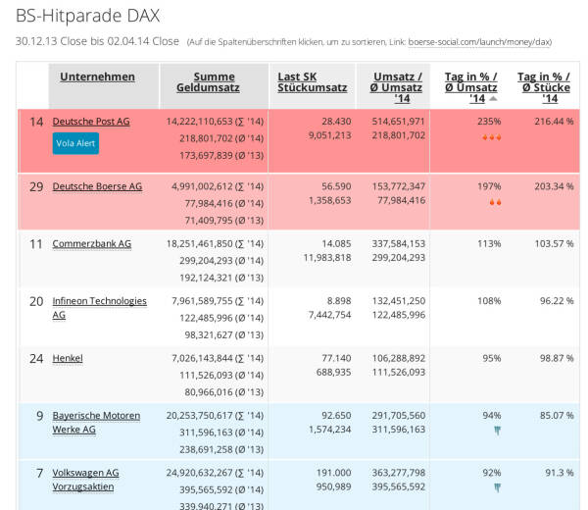588x510 pixels.
Task: Open Volkswagen AG Vorzugsaktien link
Action: point(85,479)
